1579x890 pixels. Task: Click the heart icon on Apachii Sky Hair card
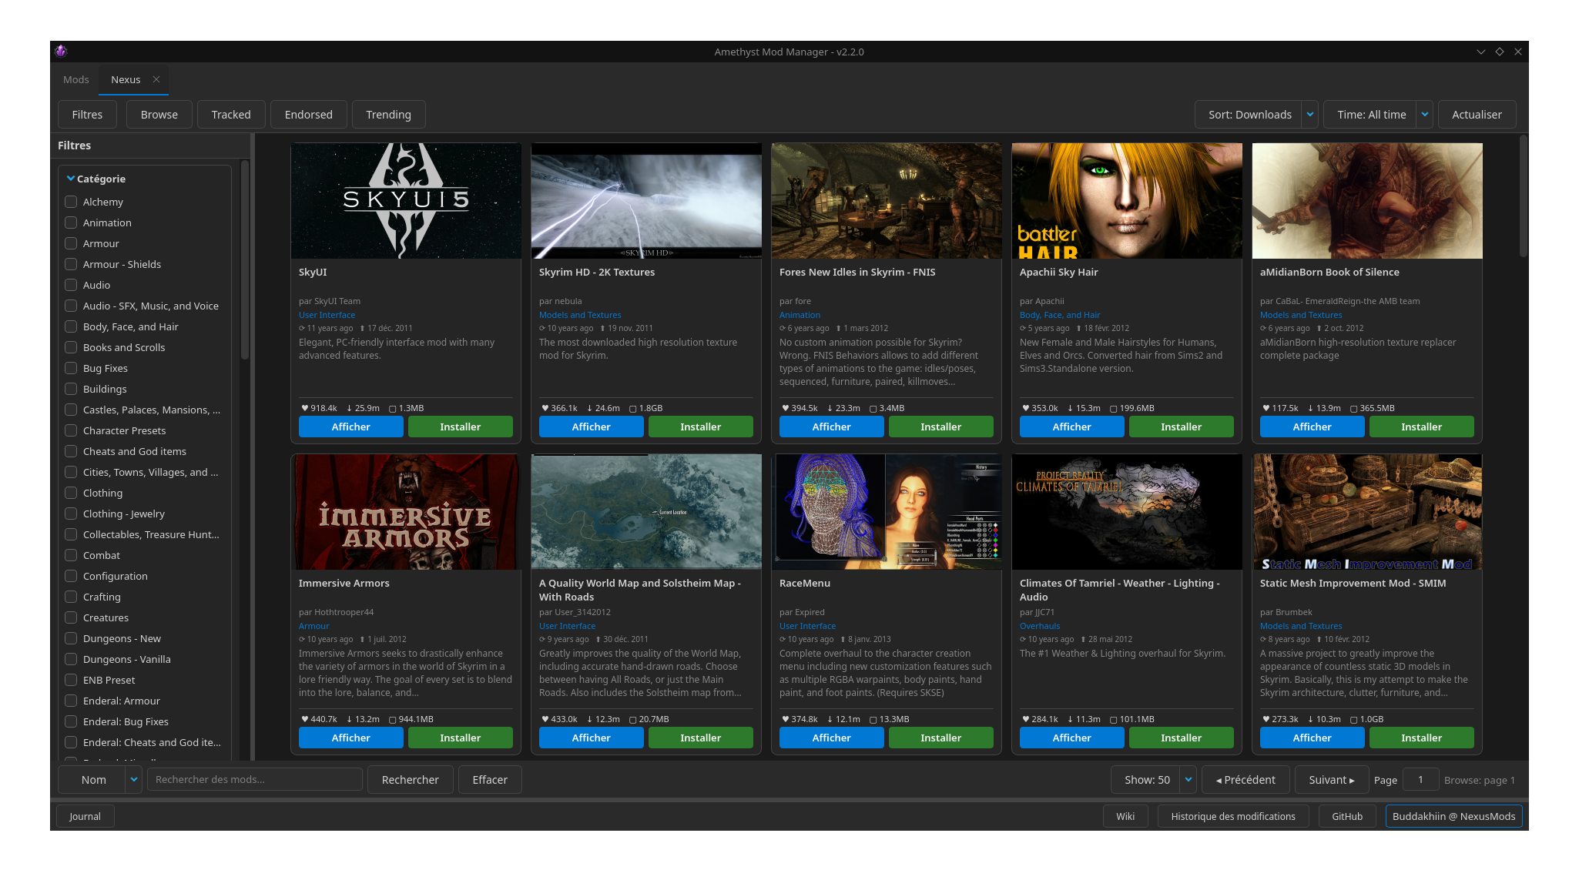point(1025,408)
